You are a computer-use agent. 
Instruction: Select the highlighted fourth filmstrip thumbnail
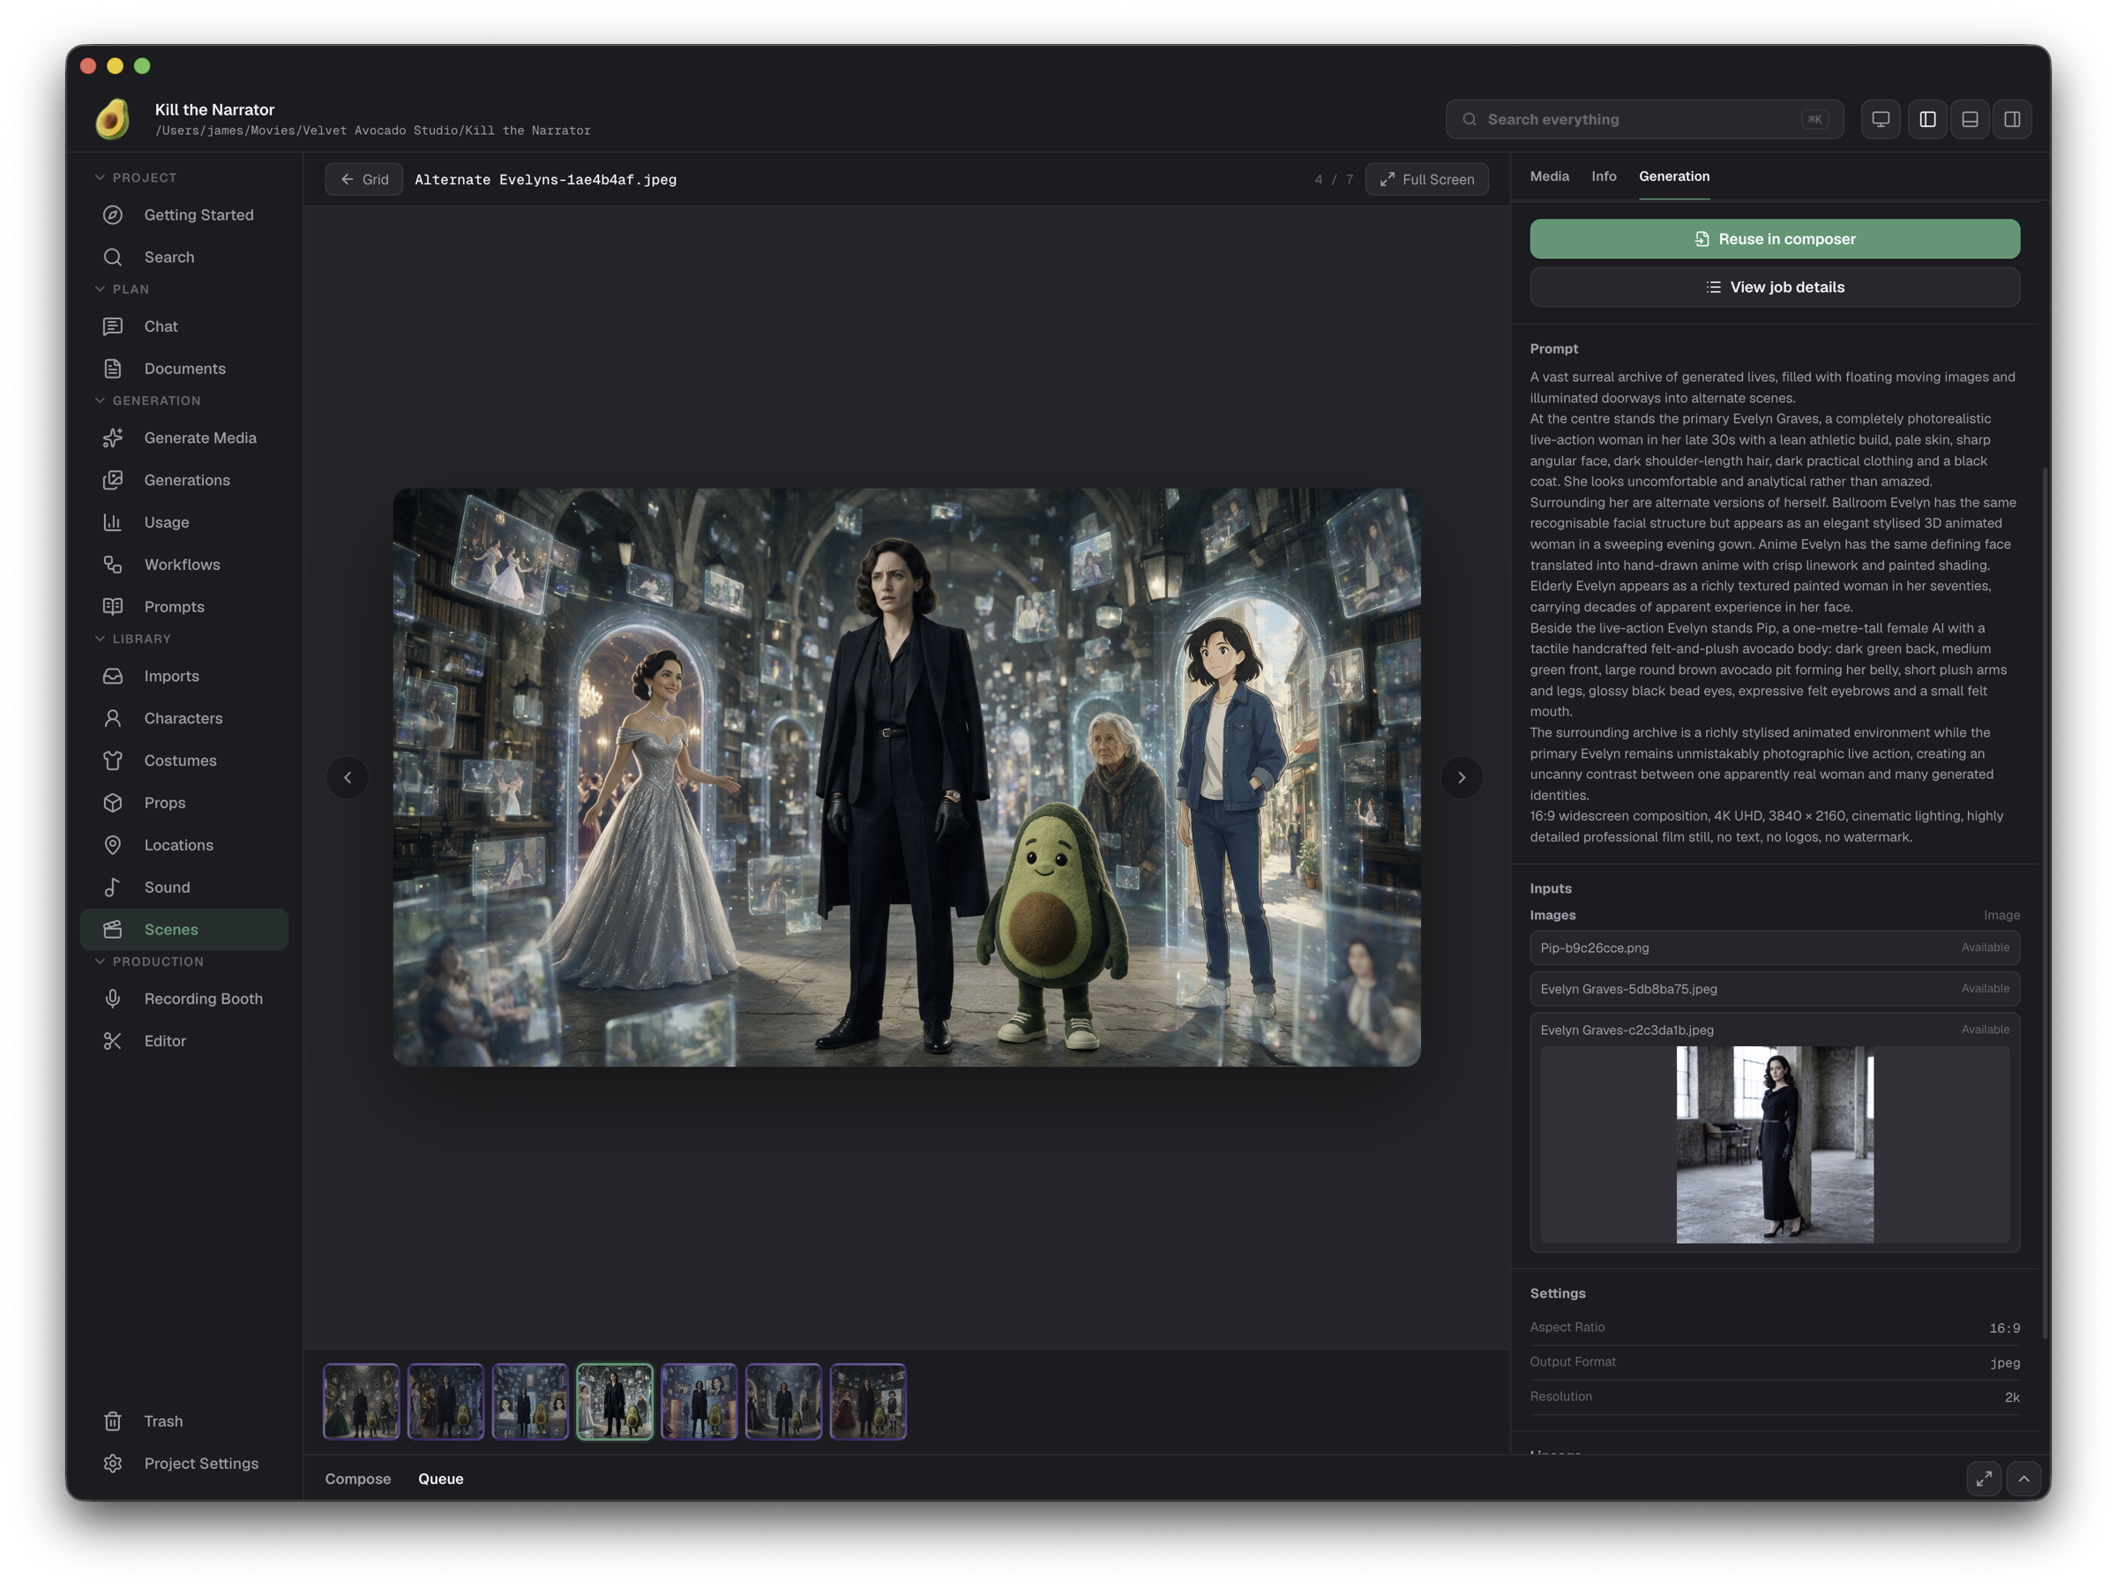(x=615, y=1401)
